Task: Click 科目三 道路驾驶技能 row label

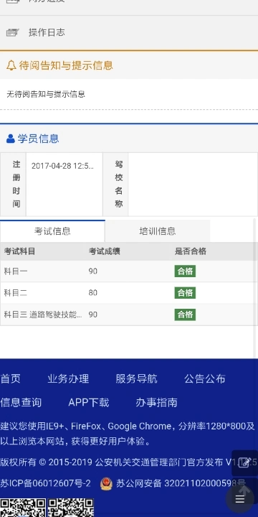Action: [43, 315]
